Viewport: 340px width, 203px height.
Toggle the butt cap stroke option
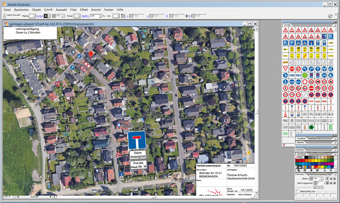[x=328, y=179]
